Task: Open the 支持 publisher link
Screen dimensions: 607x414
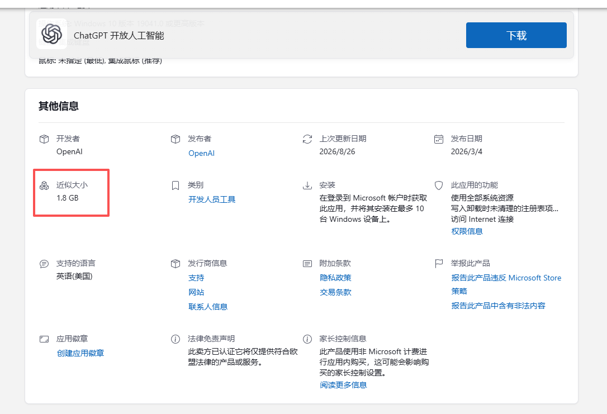Action: coord(196,278)
